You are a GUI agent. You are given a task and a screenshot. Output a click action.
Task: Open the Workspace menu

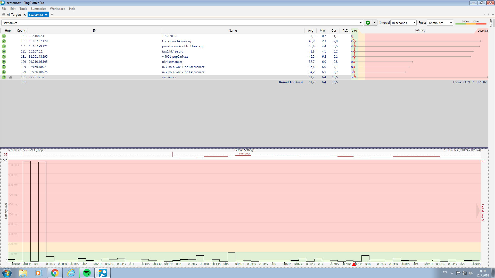pos(57,9)
